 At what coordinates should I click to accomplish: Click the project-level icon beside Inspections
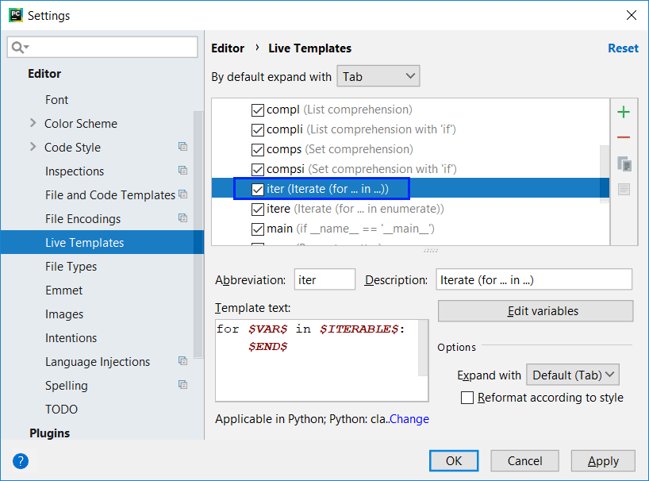click(182, 171)
